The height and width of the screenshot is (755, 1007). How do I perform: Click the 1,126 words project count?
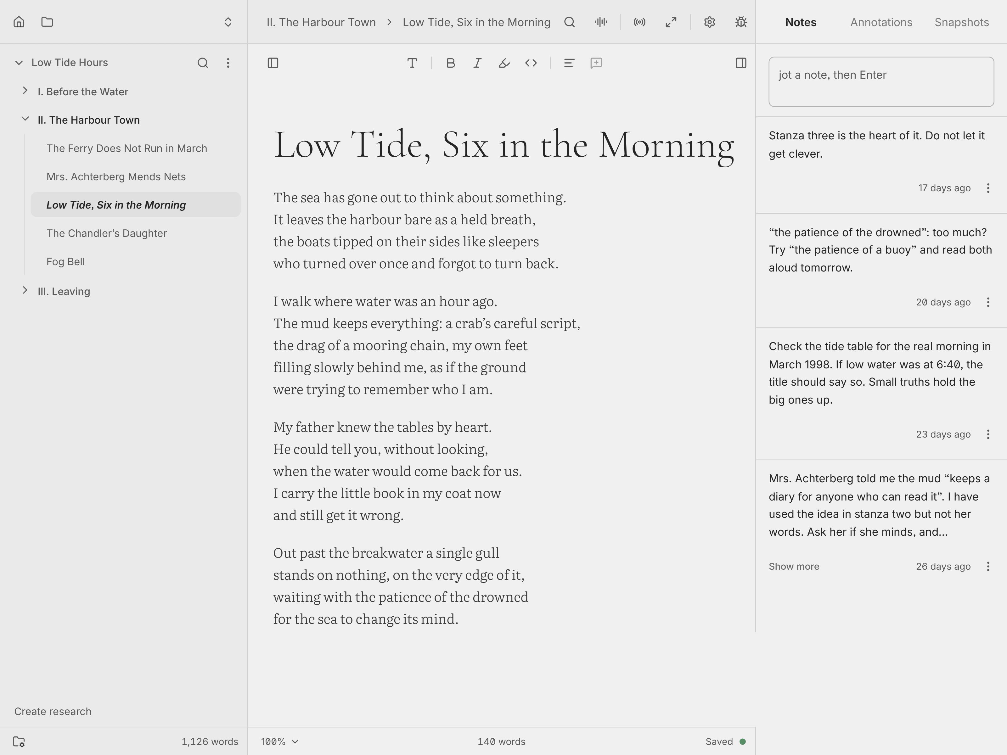[210, 741]
